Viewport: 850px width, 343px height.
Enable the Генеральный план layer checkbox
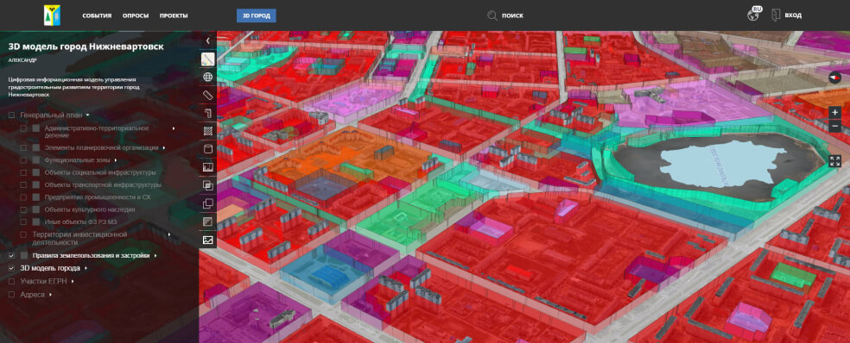pyautogui.click(x=12, y=115)
